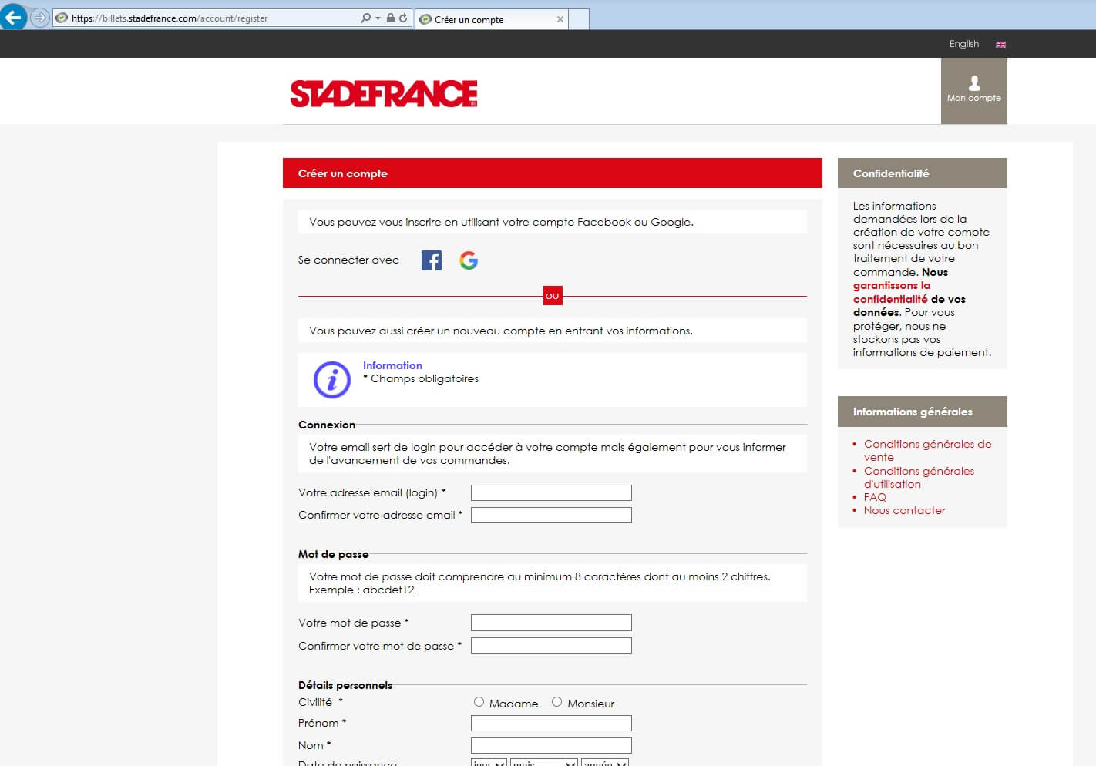
Task: Open the jour birth date dropdown
Action: click(x=489, y=763)
